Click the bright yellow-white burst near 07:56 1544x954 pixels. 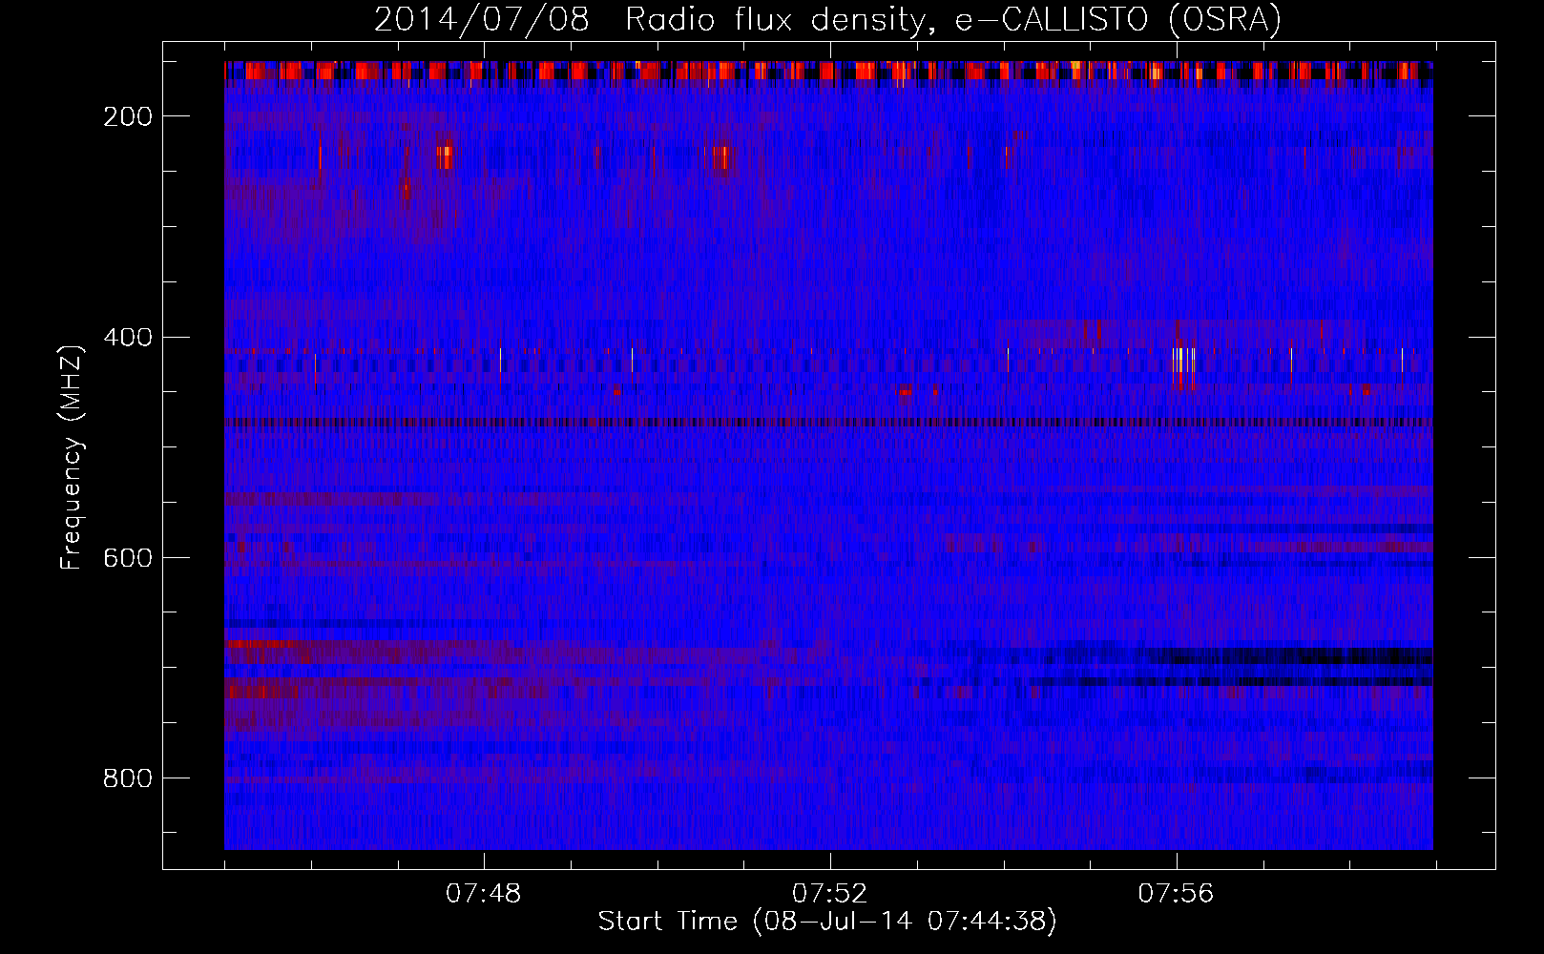click(x=1183, y=366)
